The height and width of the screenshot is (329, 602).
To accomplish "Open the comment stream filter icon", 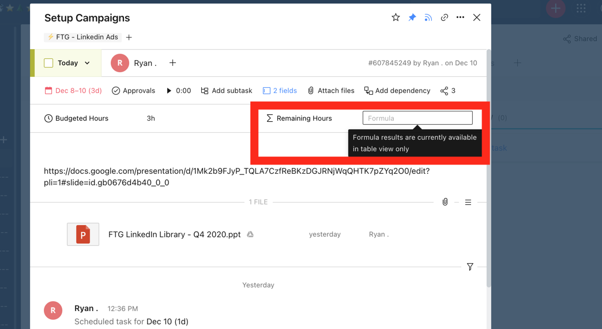I will 470,267.
